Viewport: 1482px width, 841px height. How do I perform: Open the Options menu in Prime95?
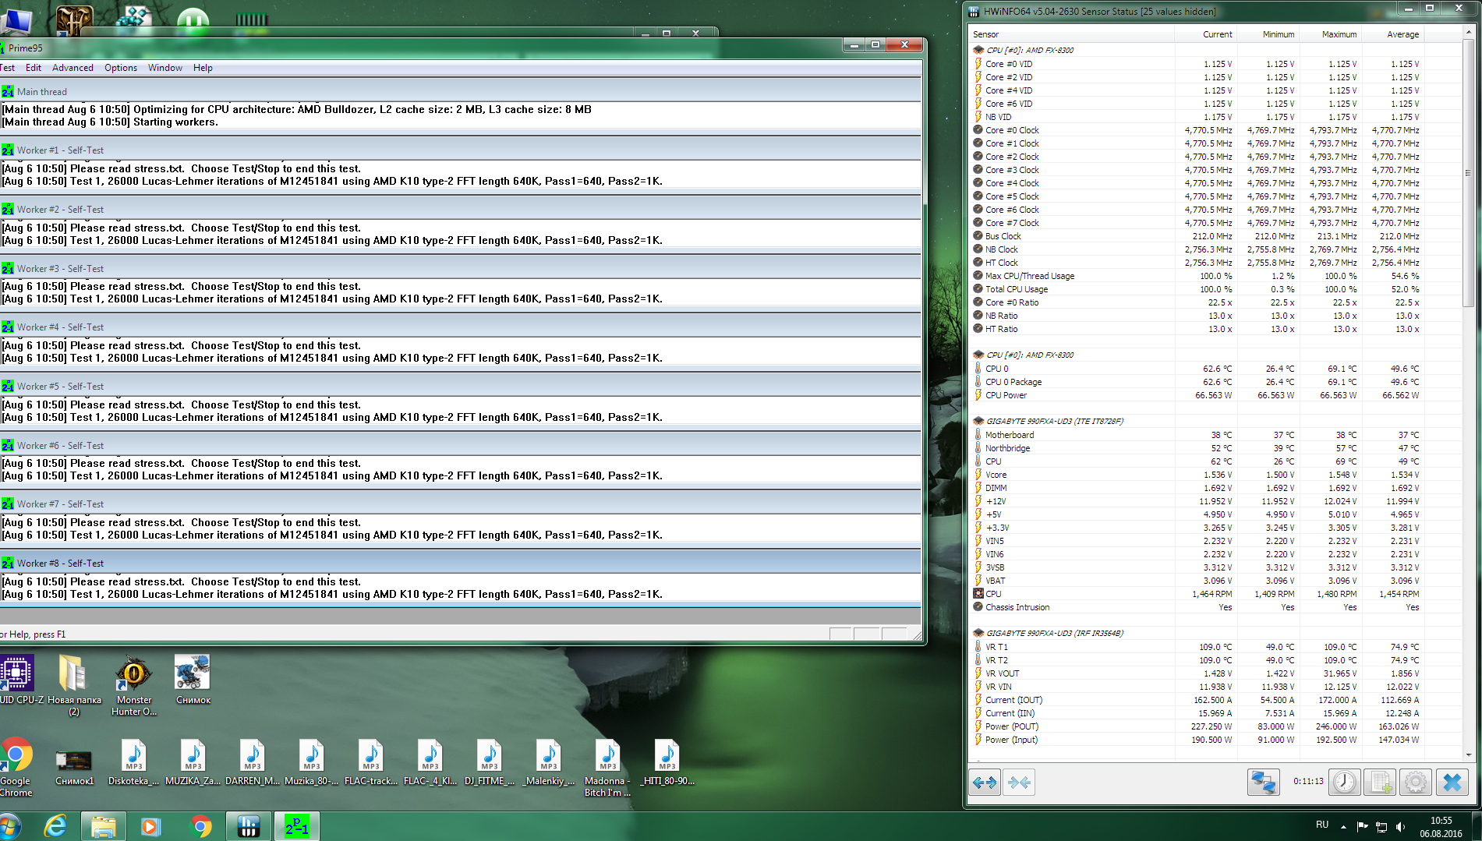[x=121, y=68]
